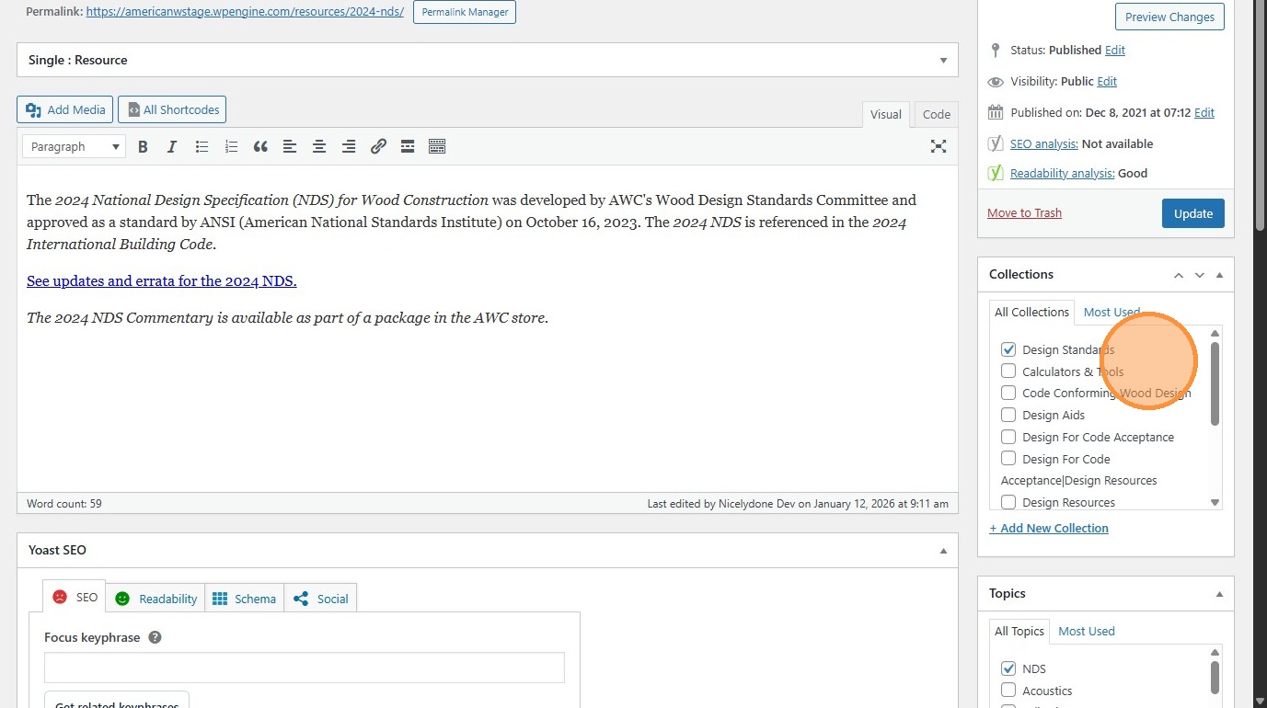Click the calendar icon beside Published on
This screenshot has width=1267, height=708.
pos(995,112)
